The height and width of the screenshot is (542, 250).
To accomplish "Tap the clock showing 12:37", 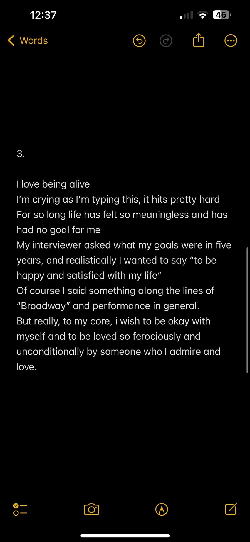I will click(43, 15).
